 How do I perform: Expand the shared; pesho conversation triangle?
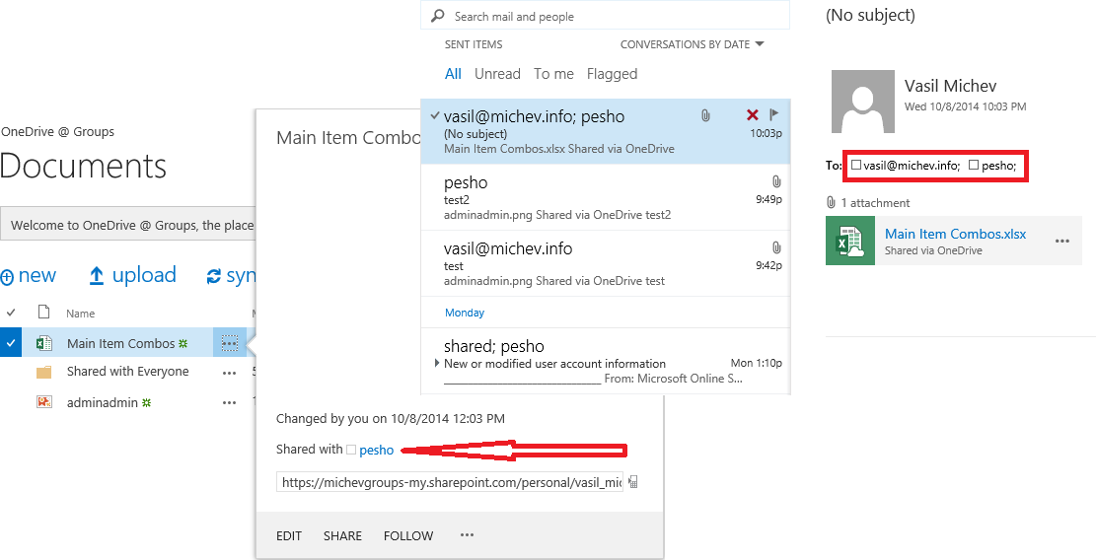[x=437, y=363]
